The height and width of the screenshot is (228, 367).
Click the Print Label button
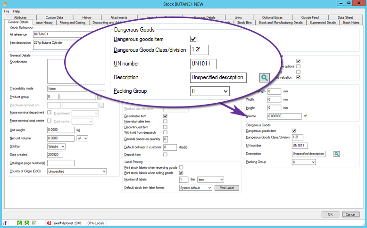tap(227, 188)
